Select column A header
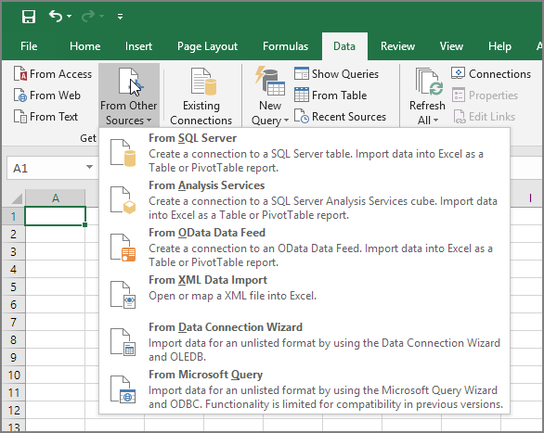Viewport: 544px width, 433px height. point(55,198)
